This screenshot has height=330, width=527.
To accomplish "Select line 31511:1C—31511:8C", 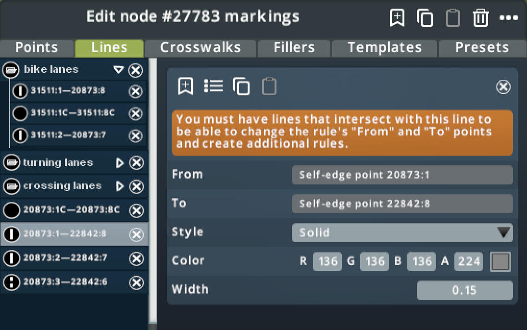I will [x=73, y=113].
